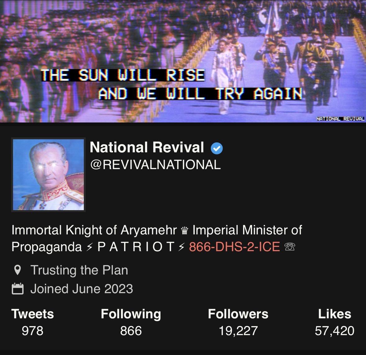Click the NATIONAL REVIVAL watermark on banner
The height and width of the screenshot is (355, 366).
[340, 119]
